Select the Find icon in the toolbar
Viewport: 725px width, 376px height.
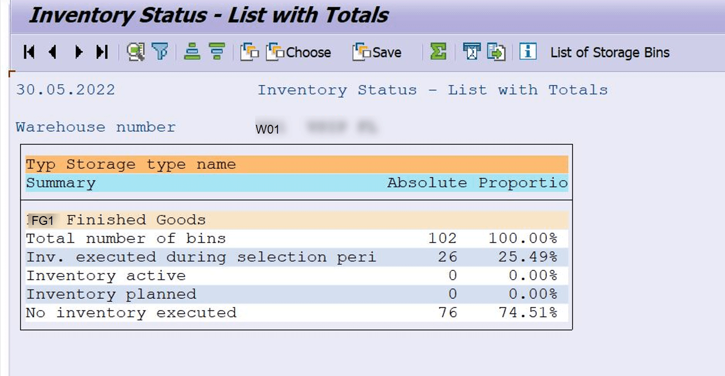[x=135, y=52]
